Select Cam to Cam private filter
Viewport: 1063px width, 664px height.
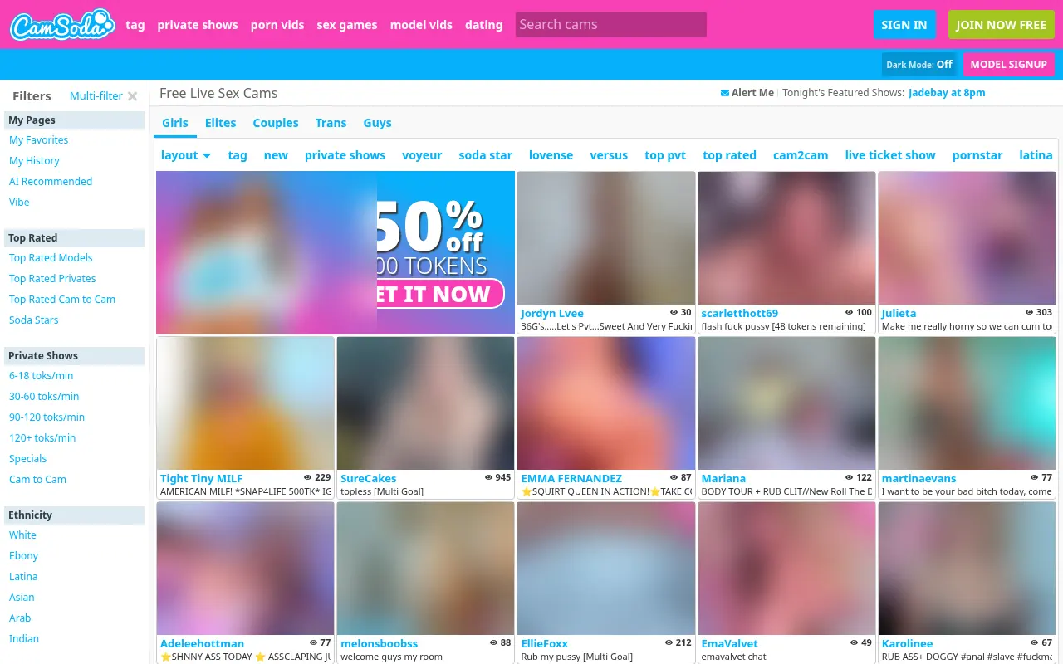[x=37, y=480]
